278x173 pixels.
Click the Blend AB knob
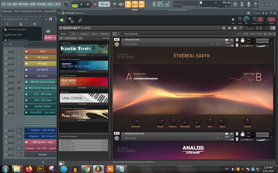coord(136,121)
